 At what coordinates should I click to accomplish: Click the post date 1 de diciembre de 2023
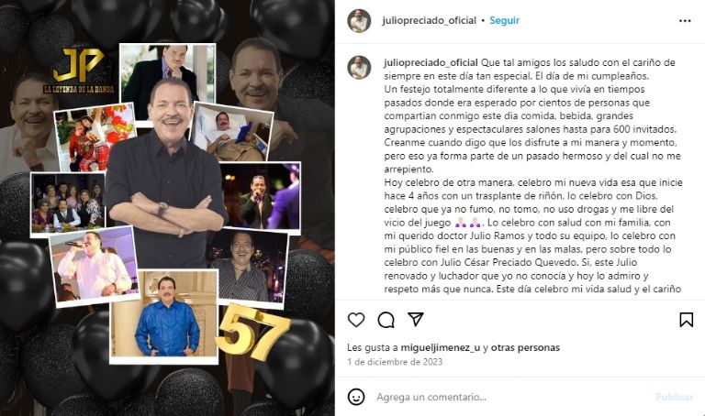tap(395, 362)
